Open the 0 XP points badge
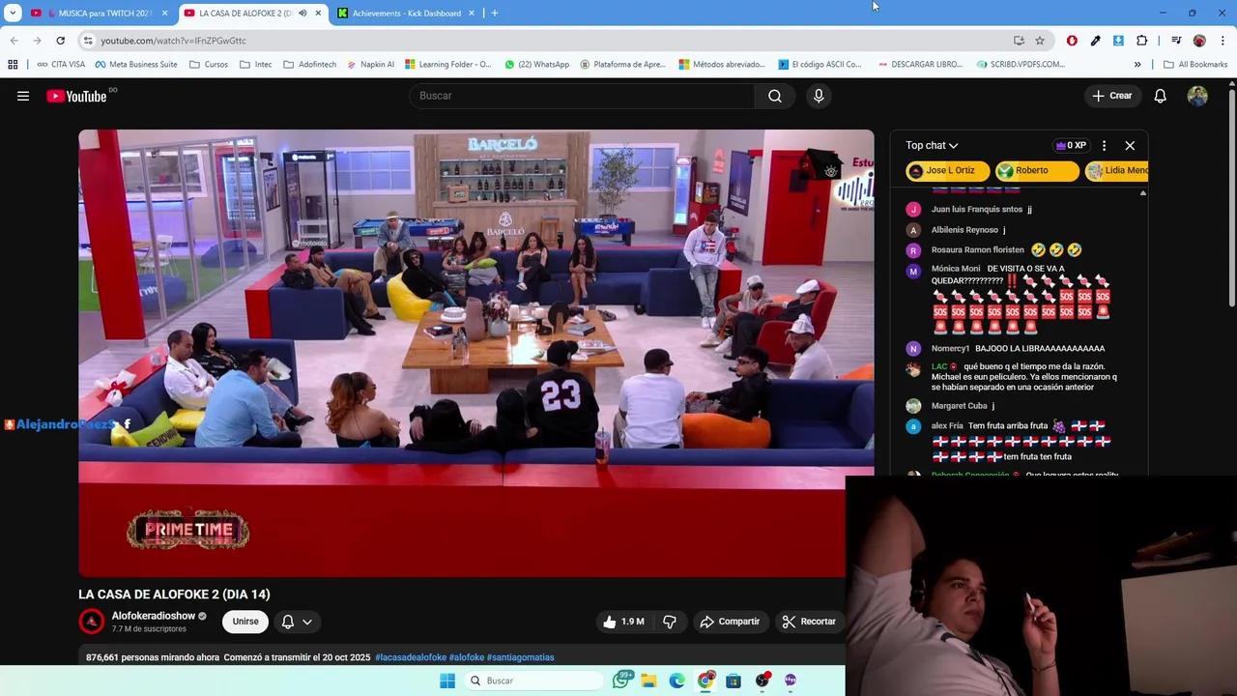The height and width of the screenshot is (696, 1237). pos(1071,146)
